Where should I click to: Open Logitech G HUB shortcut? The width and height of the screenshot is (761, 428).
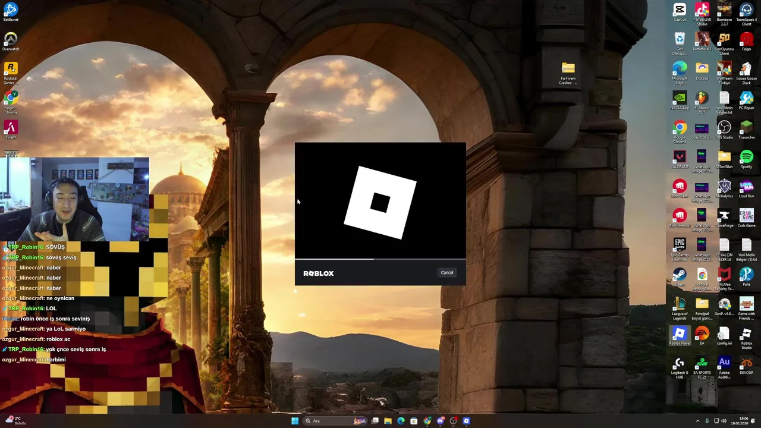coord(680,367)
